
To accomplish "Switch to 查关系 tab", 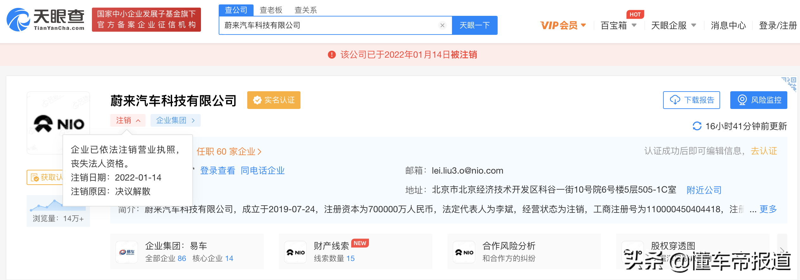I will [306, 10].
